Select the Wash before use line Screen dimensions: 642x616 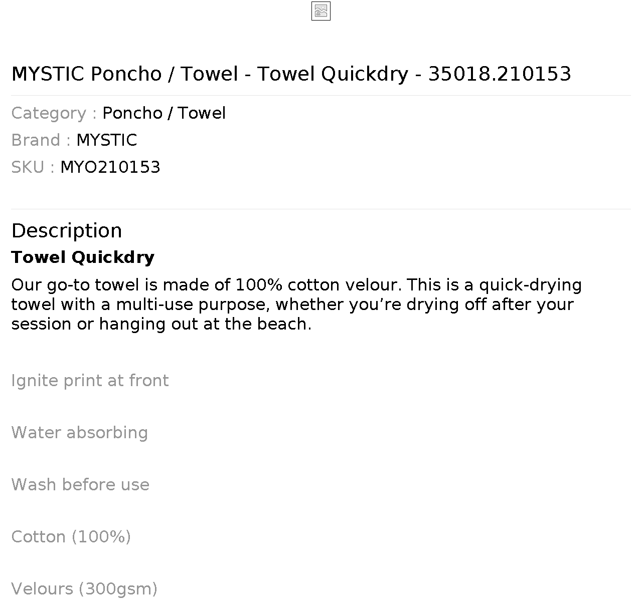pos(80,485)
